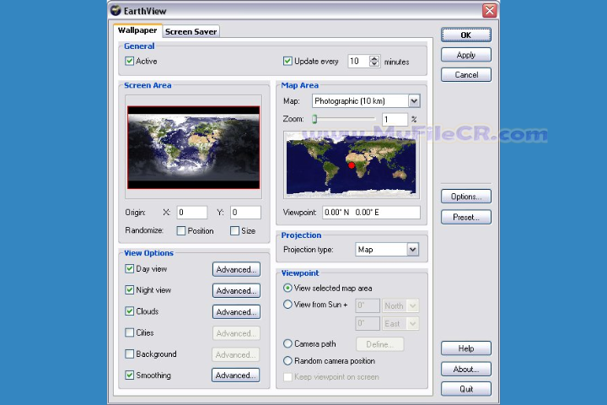Screen dimensions: 607x405
Task: Select Random camera position option
Action: pos(287,361)
